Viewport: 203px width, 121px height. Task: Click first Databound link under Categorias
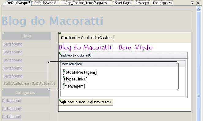tap(12, 101)
